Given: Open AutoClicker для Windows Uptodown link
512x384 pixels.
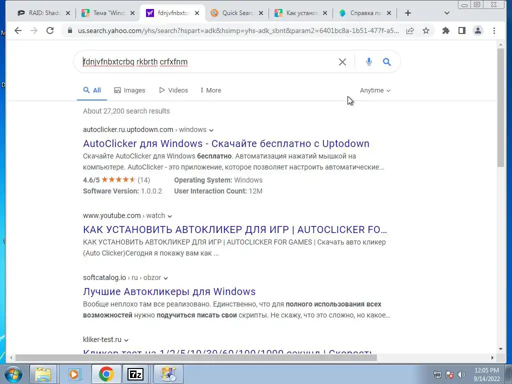Looking at the screenshot, I should pos(226,143).
